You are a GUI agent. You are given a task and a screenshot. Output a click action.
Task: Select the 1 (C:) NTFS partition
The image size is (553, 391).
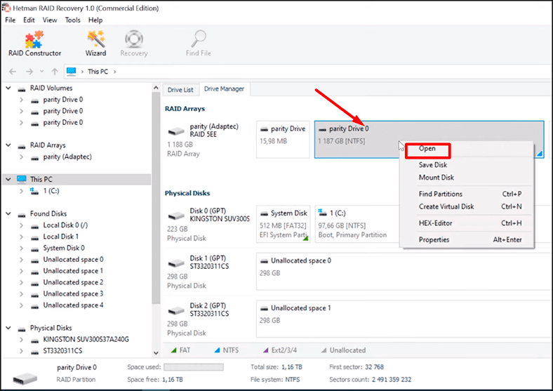(x=357, y=224)
